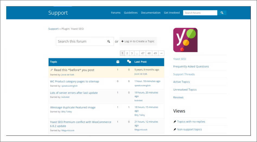The width and height of the screenshot is (257, 142).
Task: Open Yoast SEO sidebar link
Action: pyautogui.click(x=179, y=59)
